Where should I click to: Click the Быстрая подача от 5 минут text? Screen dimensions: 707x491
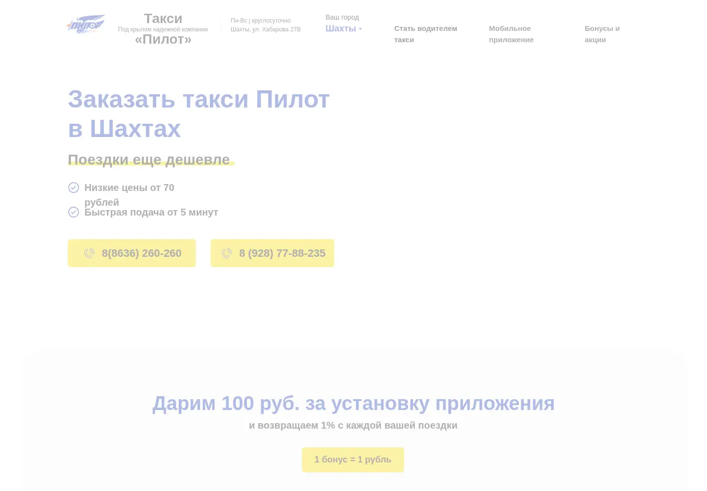coord(151,212)
